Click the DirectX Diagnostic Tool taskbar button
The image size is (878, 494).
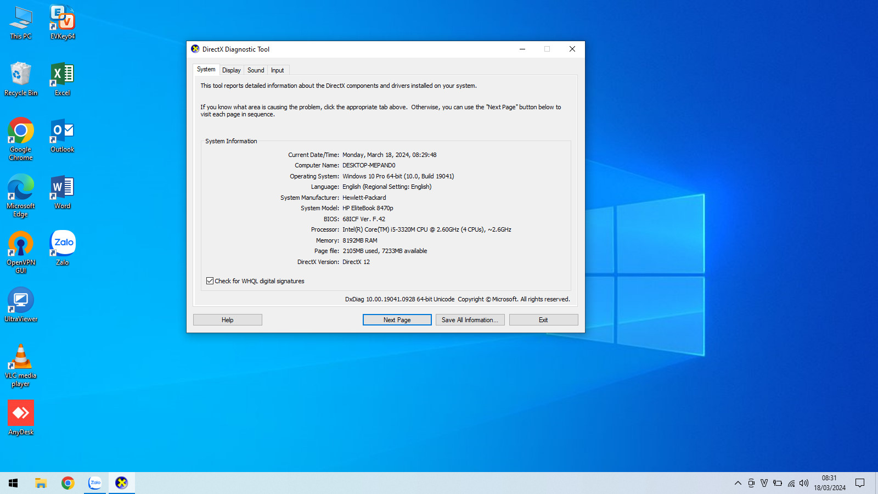(x=122, y=483)
